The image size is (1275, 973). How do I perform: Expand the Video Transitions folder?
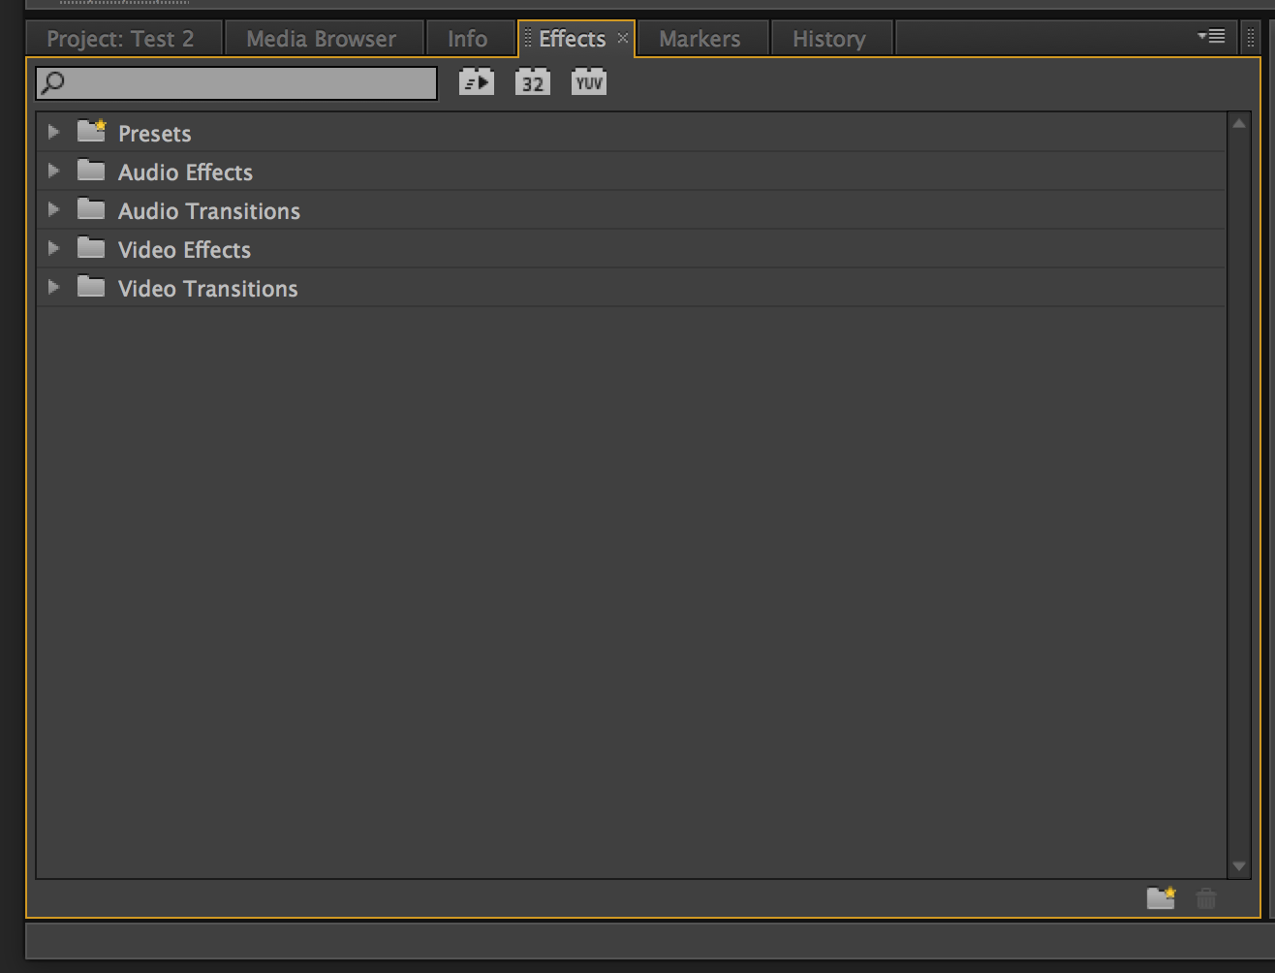pos(54,288)
